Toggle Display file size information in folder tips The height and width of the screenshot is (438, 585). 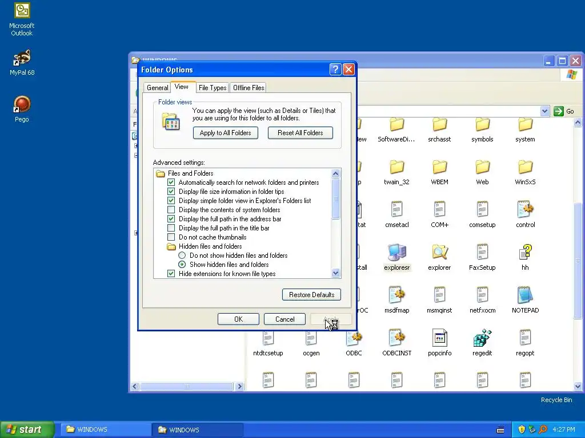[x=171, y=192]
